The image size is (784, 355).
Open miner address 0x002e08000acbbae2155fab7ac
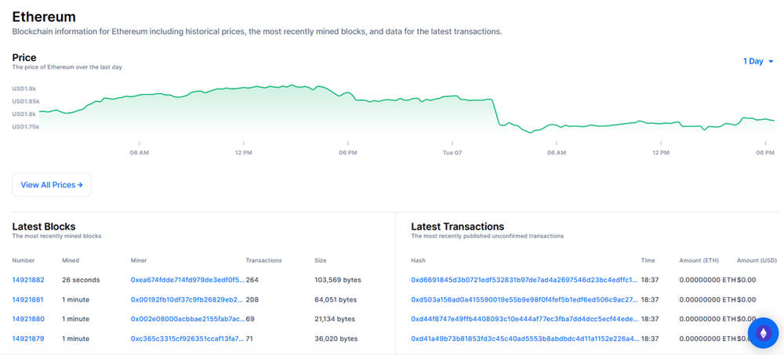click(x=187, y=319)
